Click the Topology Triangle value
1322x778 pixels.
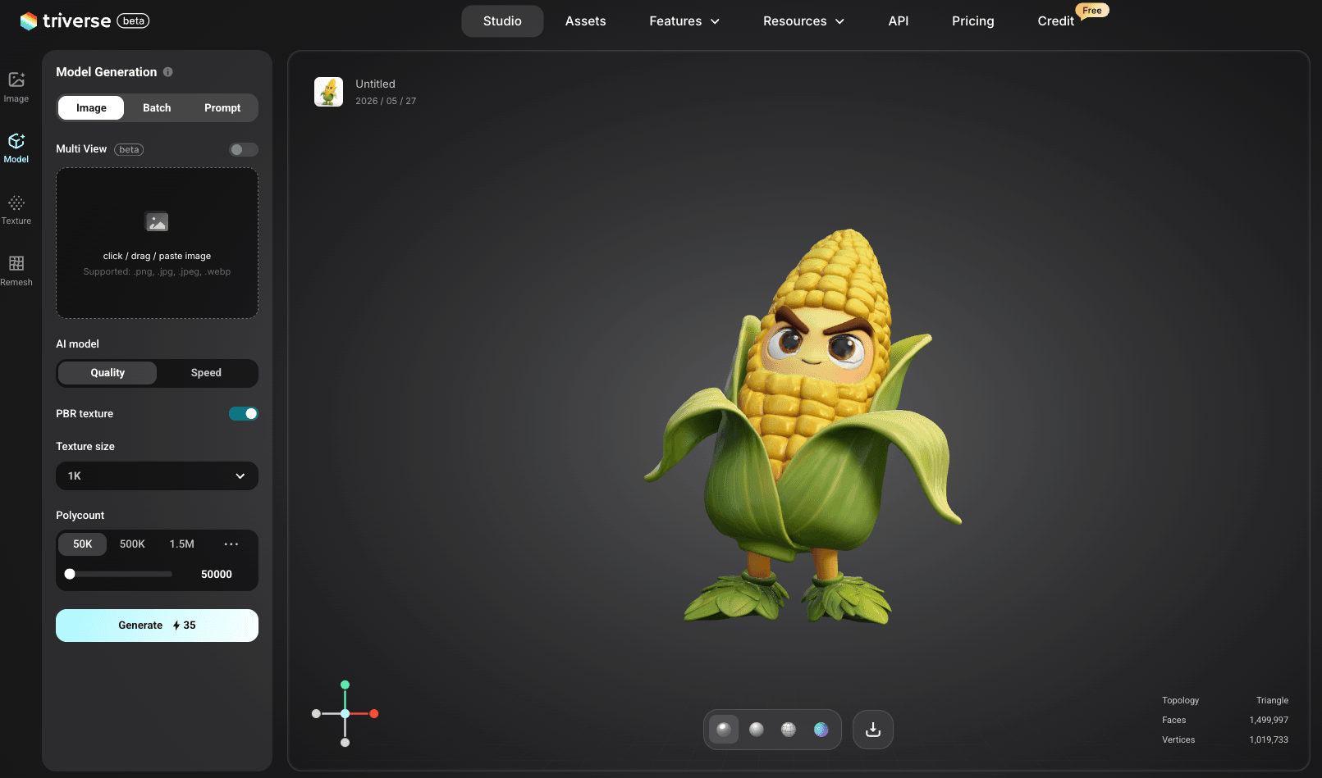tap(1272, 701)
